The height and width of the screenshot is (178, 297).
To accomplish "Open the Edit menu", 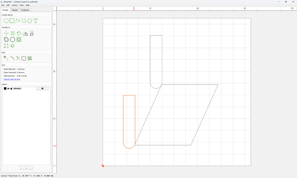I will [8, 5].
